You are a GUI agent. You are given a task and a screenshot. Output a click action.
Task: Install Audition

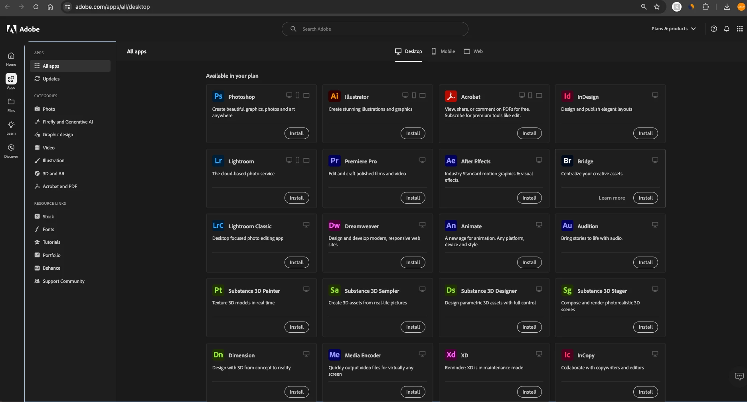tap(646, 263)
